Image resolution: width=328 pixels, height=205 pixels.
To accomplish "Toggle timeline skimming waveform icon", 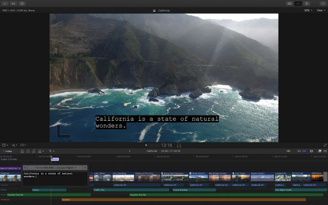I will (x=288, y=151).
